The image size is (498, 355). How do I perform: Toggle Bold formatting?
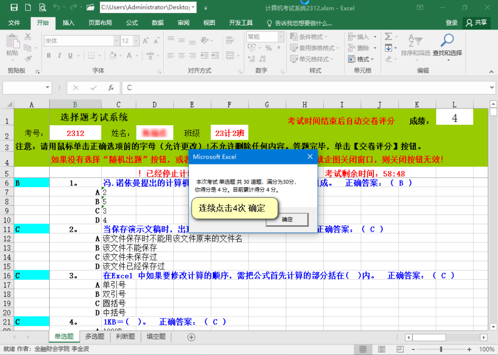pos(49,56)
